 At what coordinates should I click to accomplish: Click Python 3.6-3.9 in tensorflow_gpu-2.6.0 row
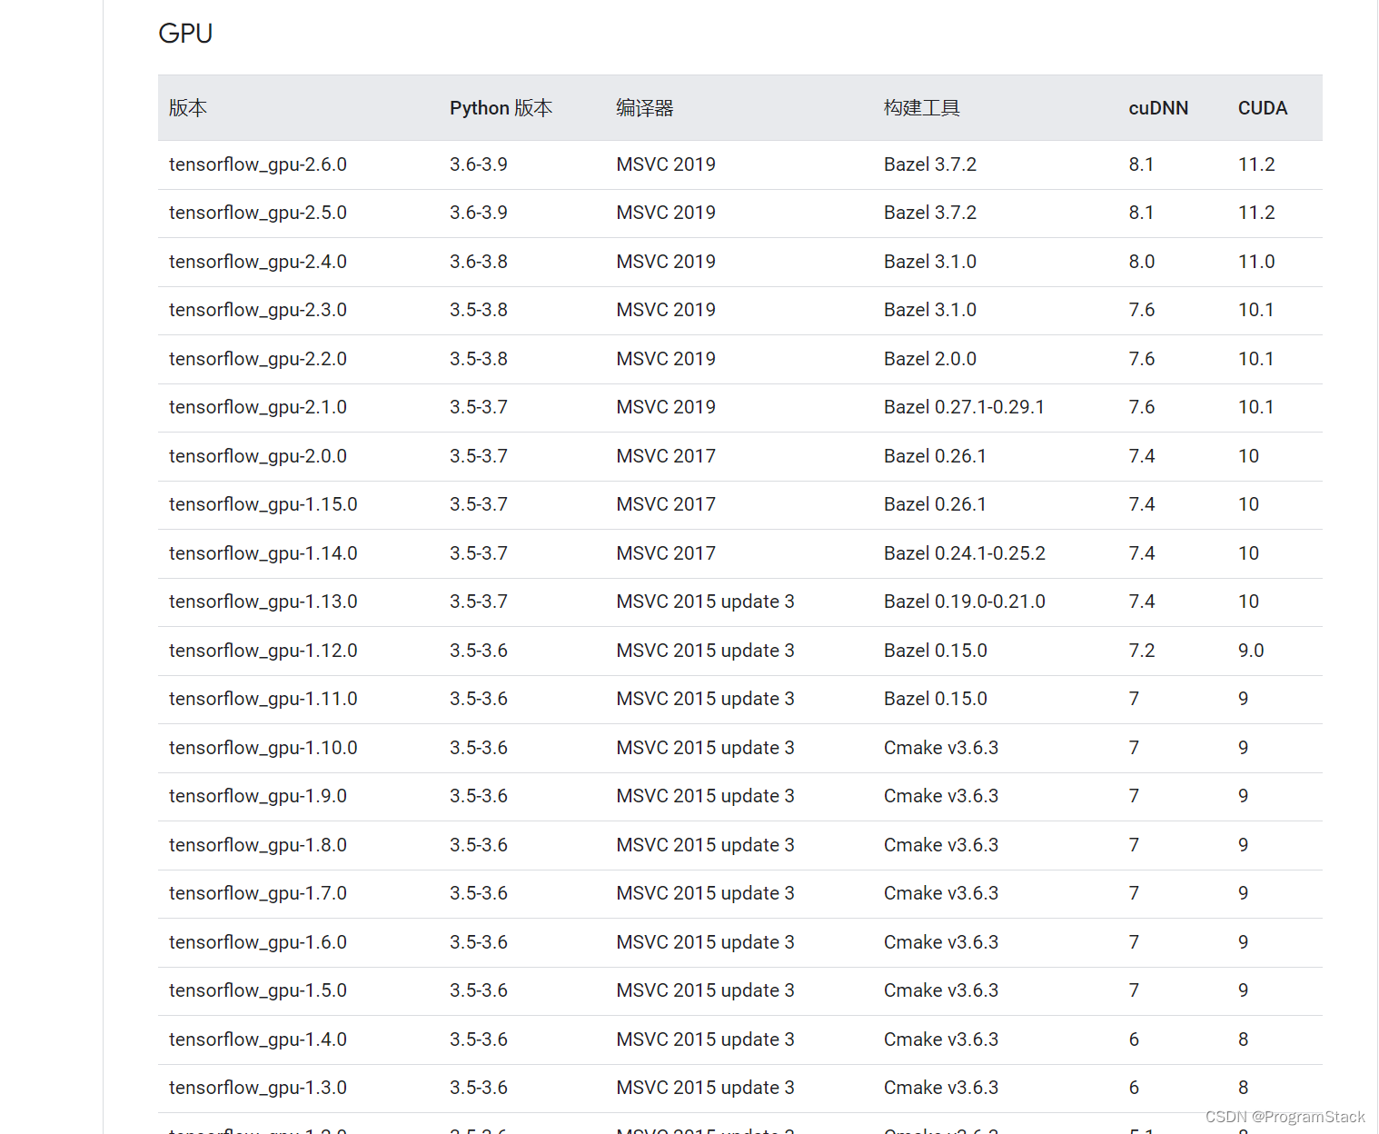[479, 164]
